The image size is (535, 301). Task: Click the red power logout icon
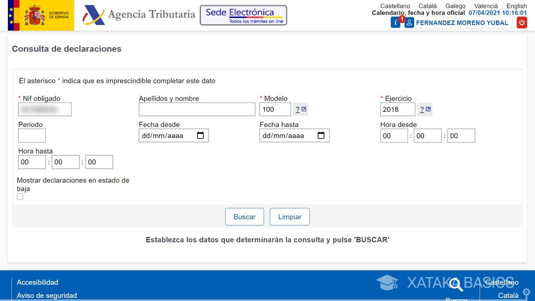(x=522, y=23)
